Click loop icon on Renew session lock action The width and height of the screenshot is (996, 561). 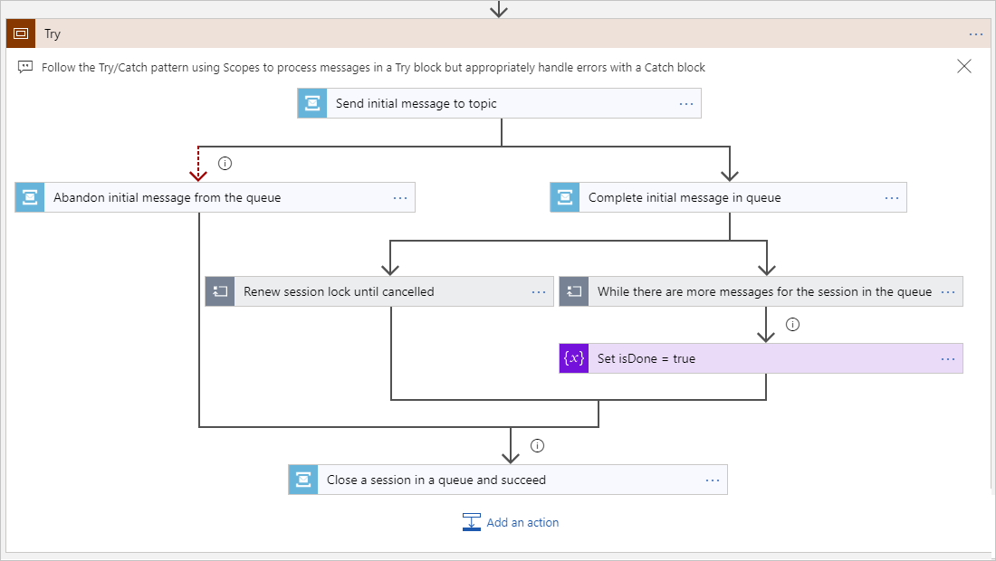coord(220,291)
